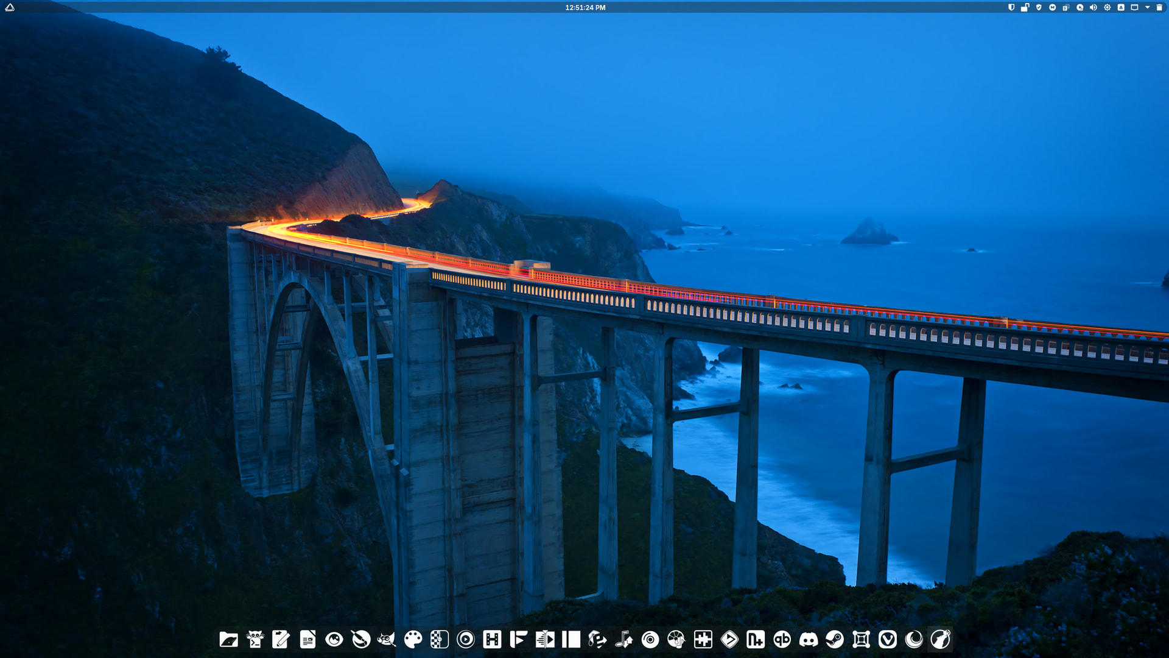Image resolution: width=1169 pixels, height=658 pixels.
Task: Launch the Vivaldi browser from the dock
Action: coord(888,639)
